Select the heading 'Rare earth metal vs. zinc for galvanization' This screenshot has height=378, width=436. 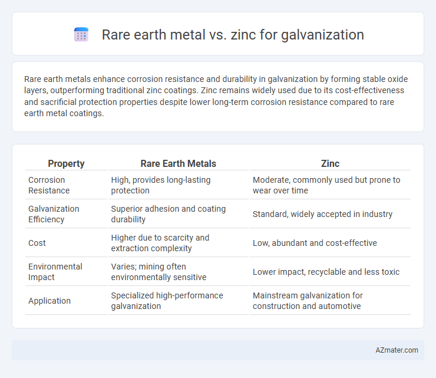coord(233,35)
